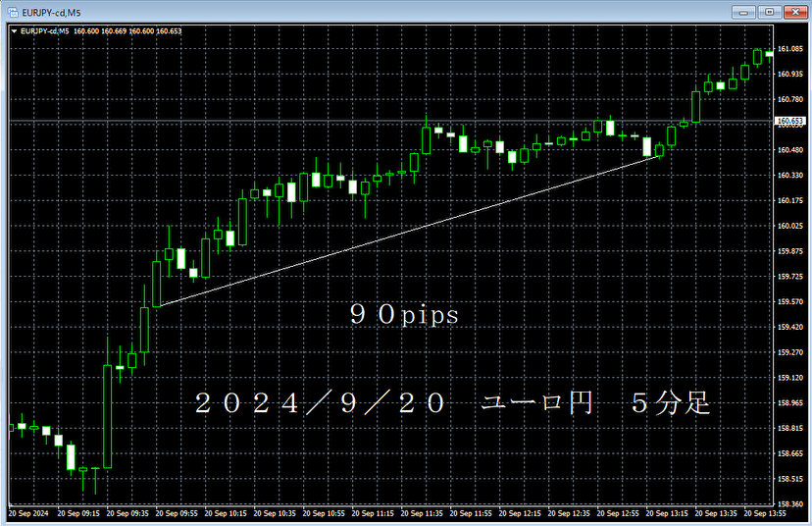Viewport: 812px width, 526px height.
Task: Click the 160.653 current price label
Action: pos(789,121)
